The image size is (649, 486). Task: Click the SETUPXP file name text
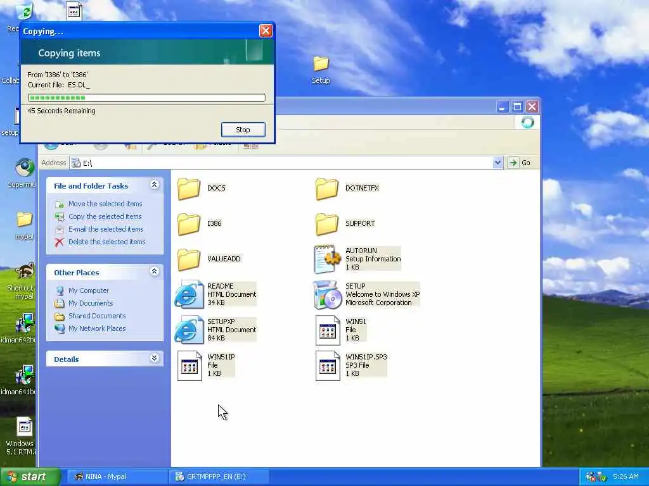[x=221, y=321]
